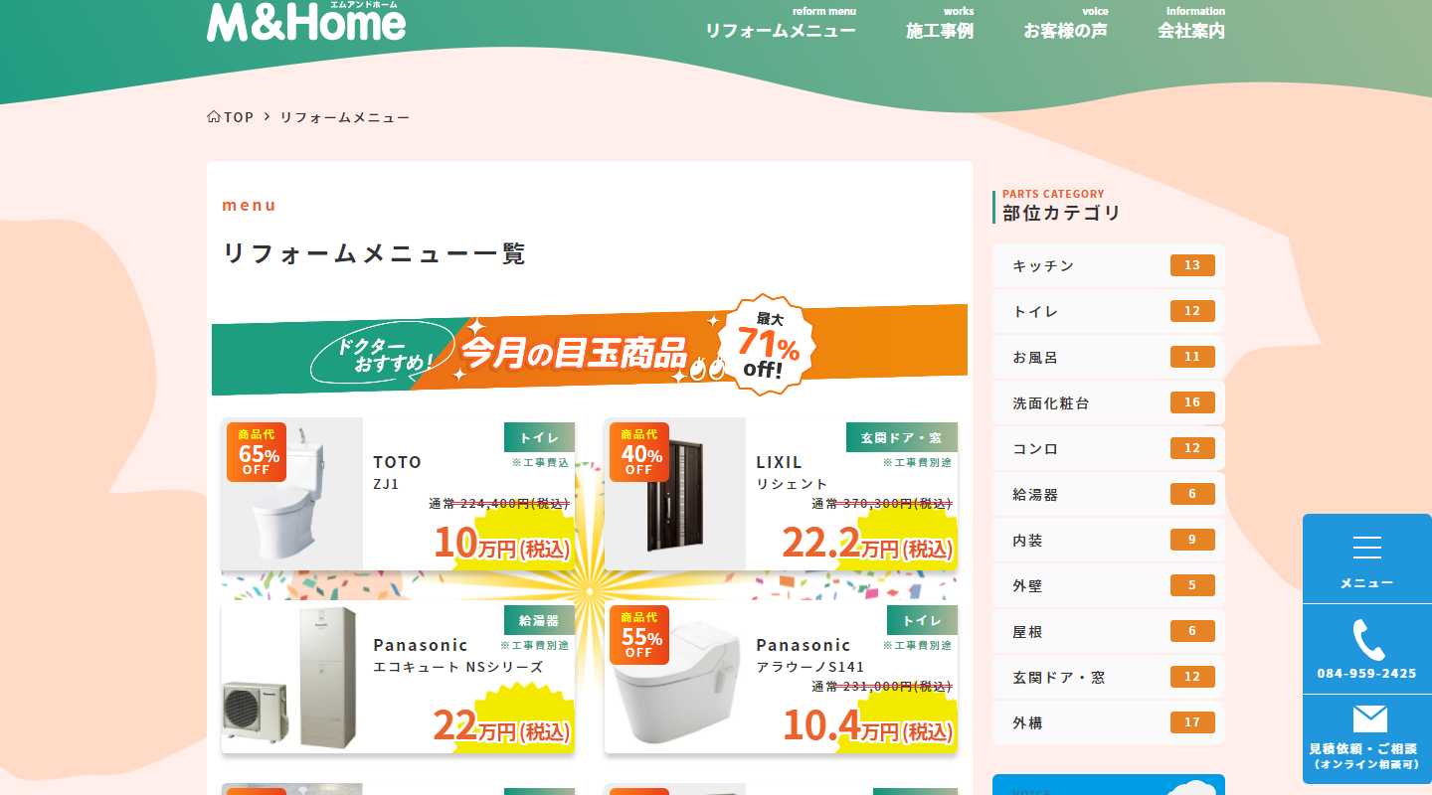Open 会社案内 navigation item
Viewport: 1432px width, 795px height.
pyautogui.click(x=1191, y=24)
